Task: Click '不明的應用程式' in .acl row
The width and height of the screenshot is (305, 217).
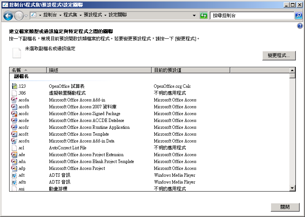Action: tap(170, 148)
